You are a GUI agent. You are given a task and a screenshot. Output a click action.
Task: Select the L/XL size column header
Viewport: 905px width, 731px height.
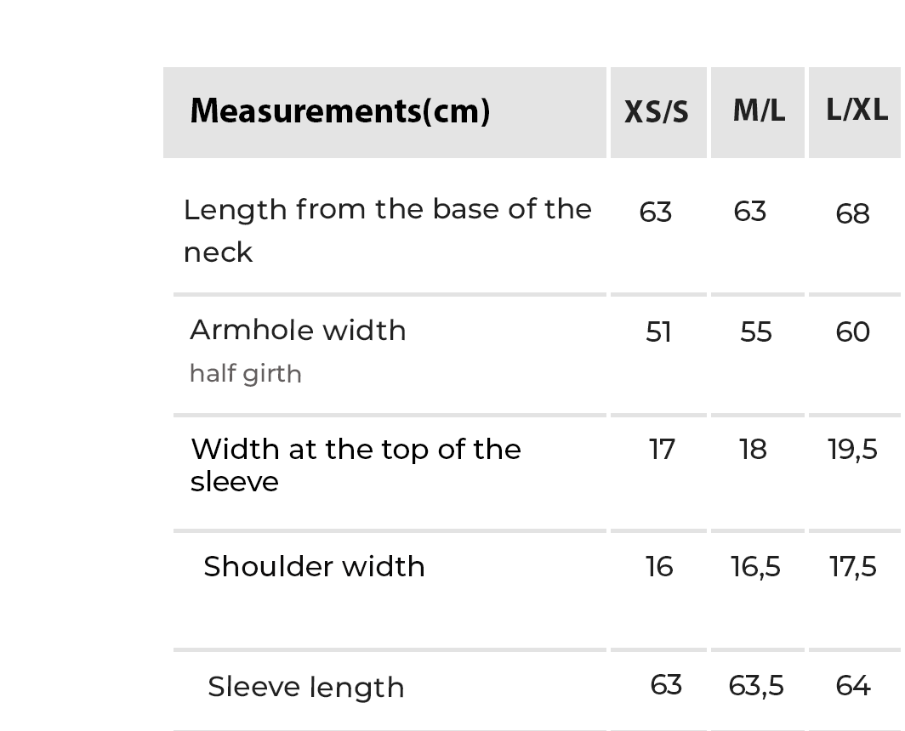857,110
